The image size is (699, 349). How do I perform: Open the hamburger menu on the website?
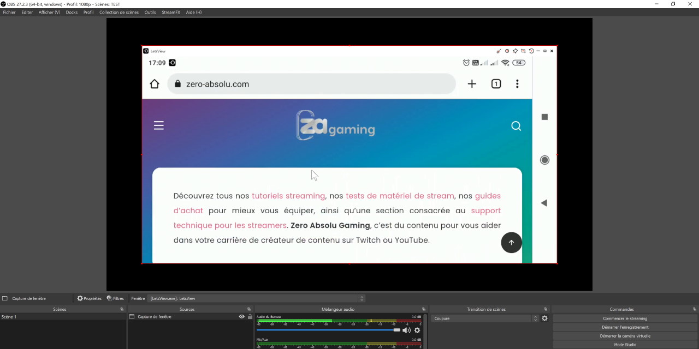pyautogui.click(x=159, y=126)
